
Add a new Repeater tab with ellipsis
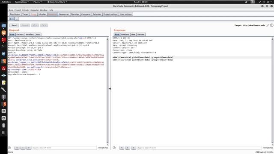[17, 19]
